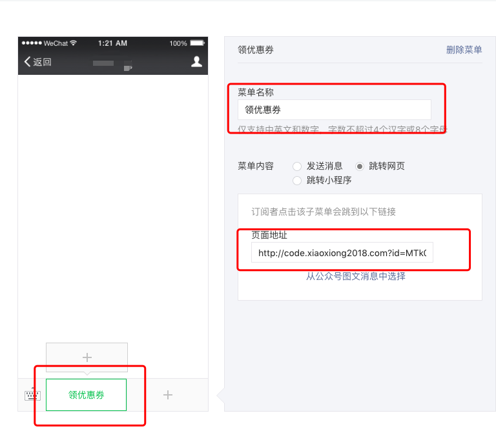Screen dimensions: 496x431
Task: Click the 1:21 AM clock in status bar
Action: pos(112,43)
